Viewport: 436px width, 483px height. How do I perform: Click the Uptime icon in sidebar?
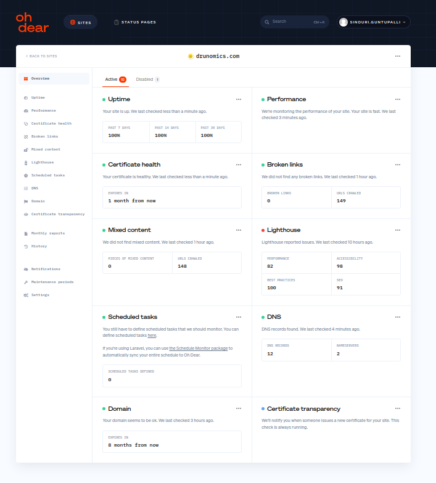[25, 97]
